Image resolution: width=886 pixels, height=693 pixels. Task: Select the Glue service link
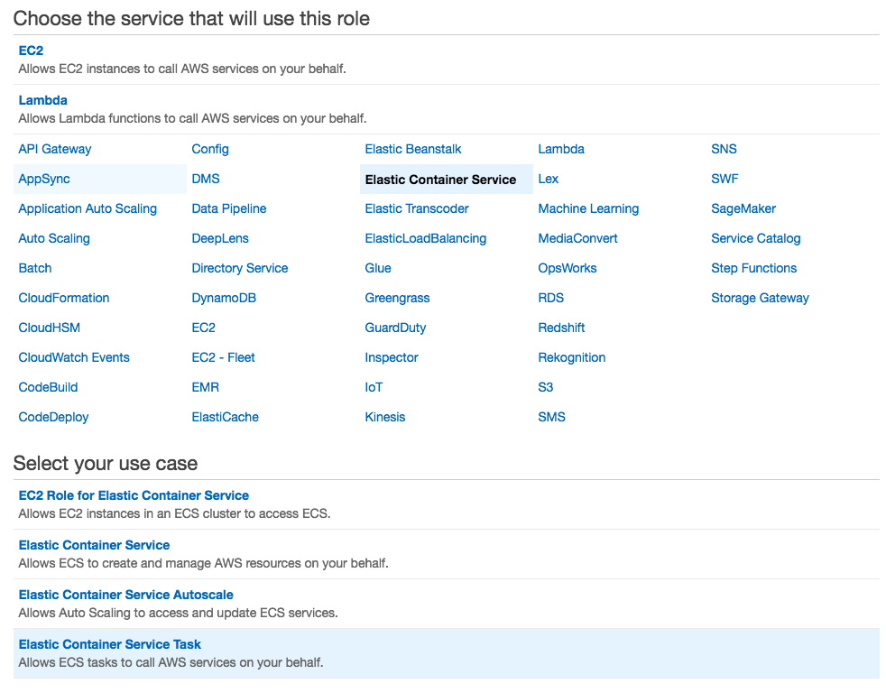378,268
